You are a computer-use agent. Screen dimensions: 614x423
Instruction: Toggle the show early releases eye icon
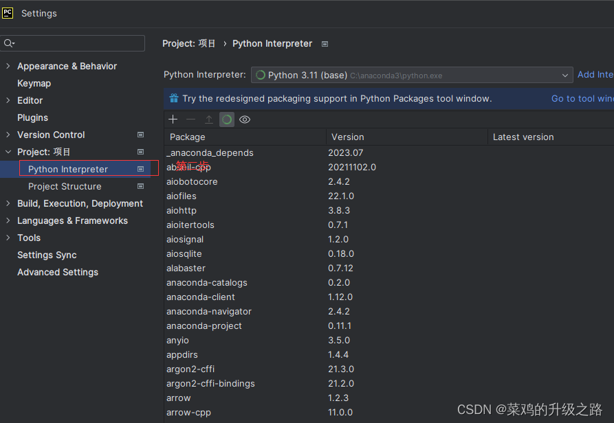(x=245, y=119)
